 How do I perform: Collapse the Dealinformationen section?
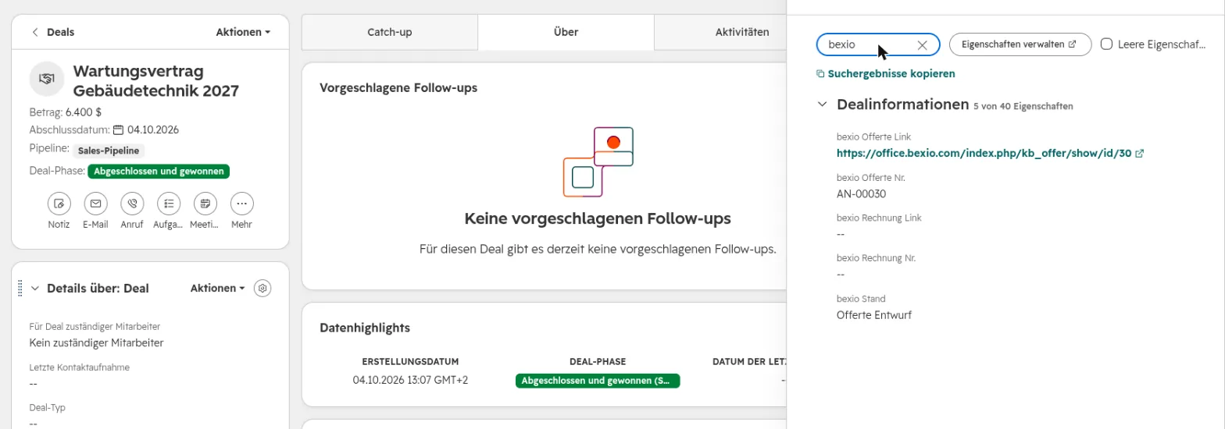(x=822, y=104)
